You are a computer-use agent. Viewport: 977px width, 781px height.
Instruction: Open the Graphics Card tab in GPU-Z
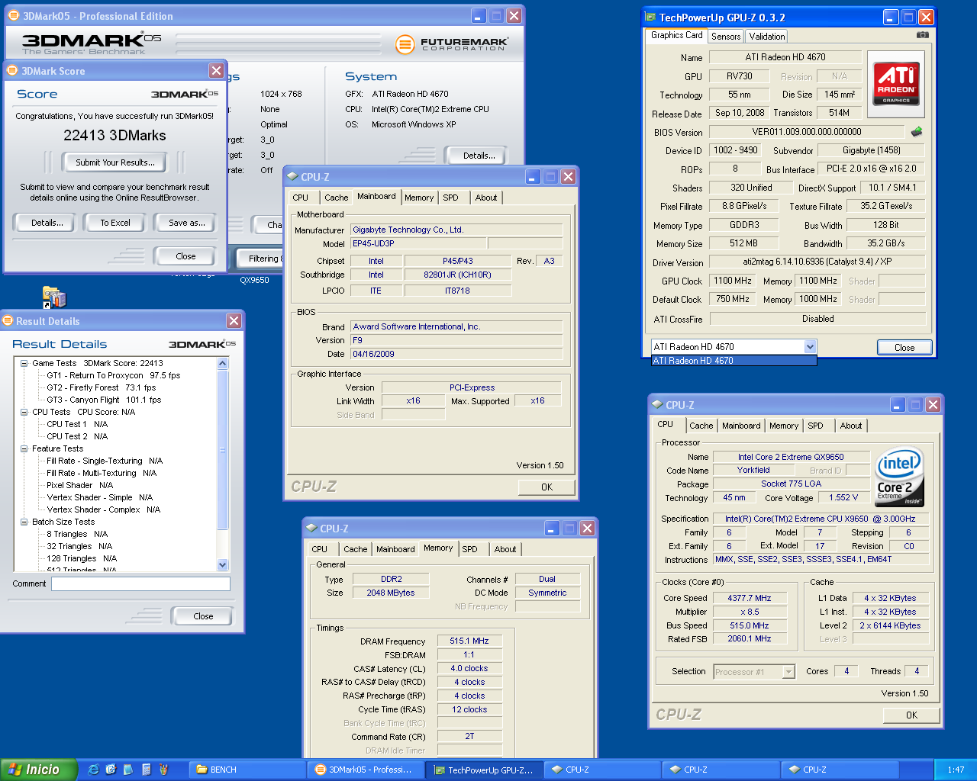tap(676, 35)
